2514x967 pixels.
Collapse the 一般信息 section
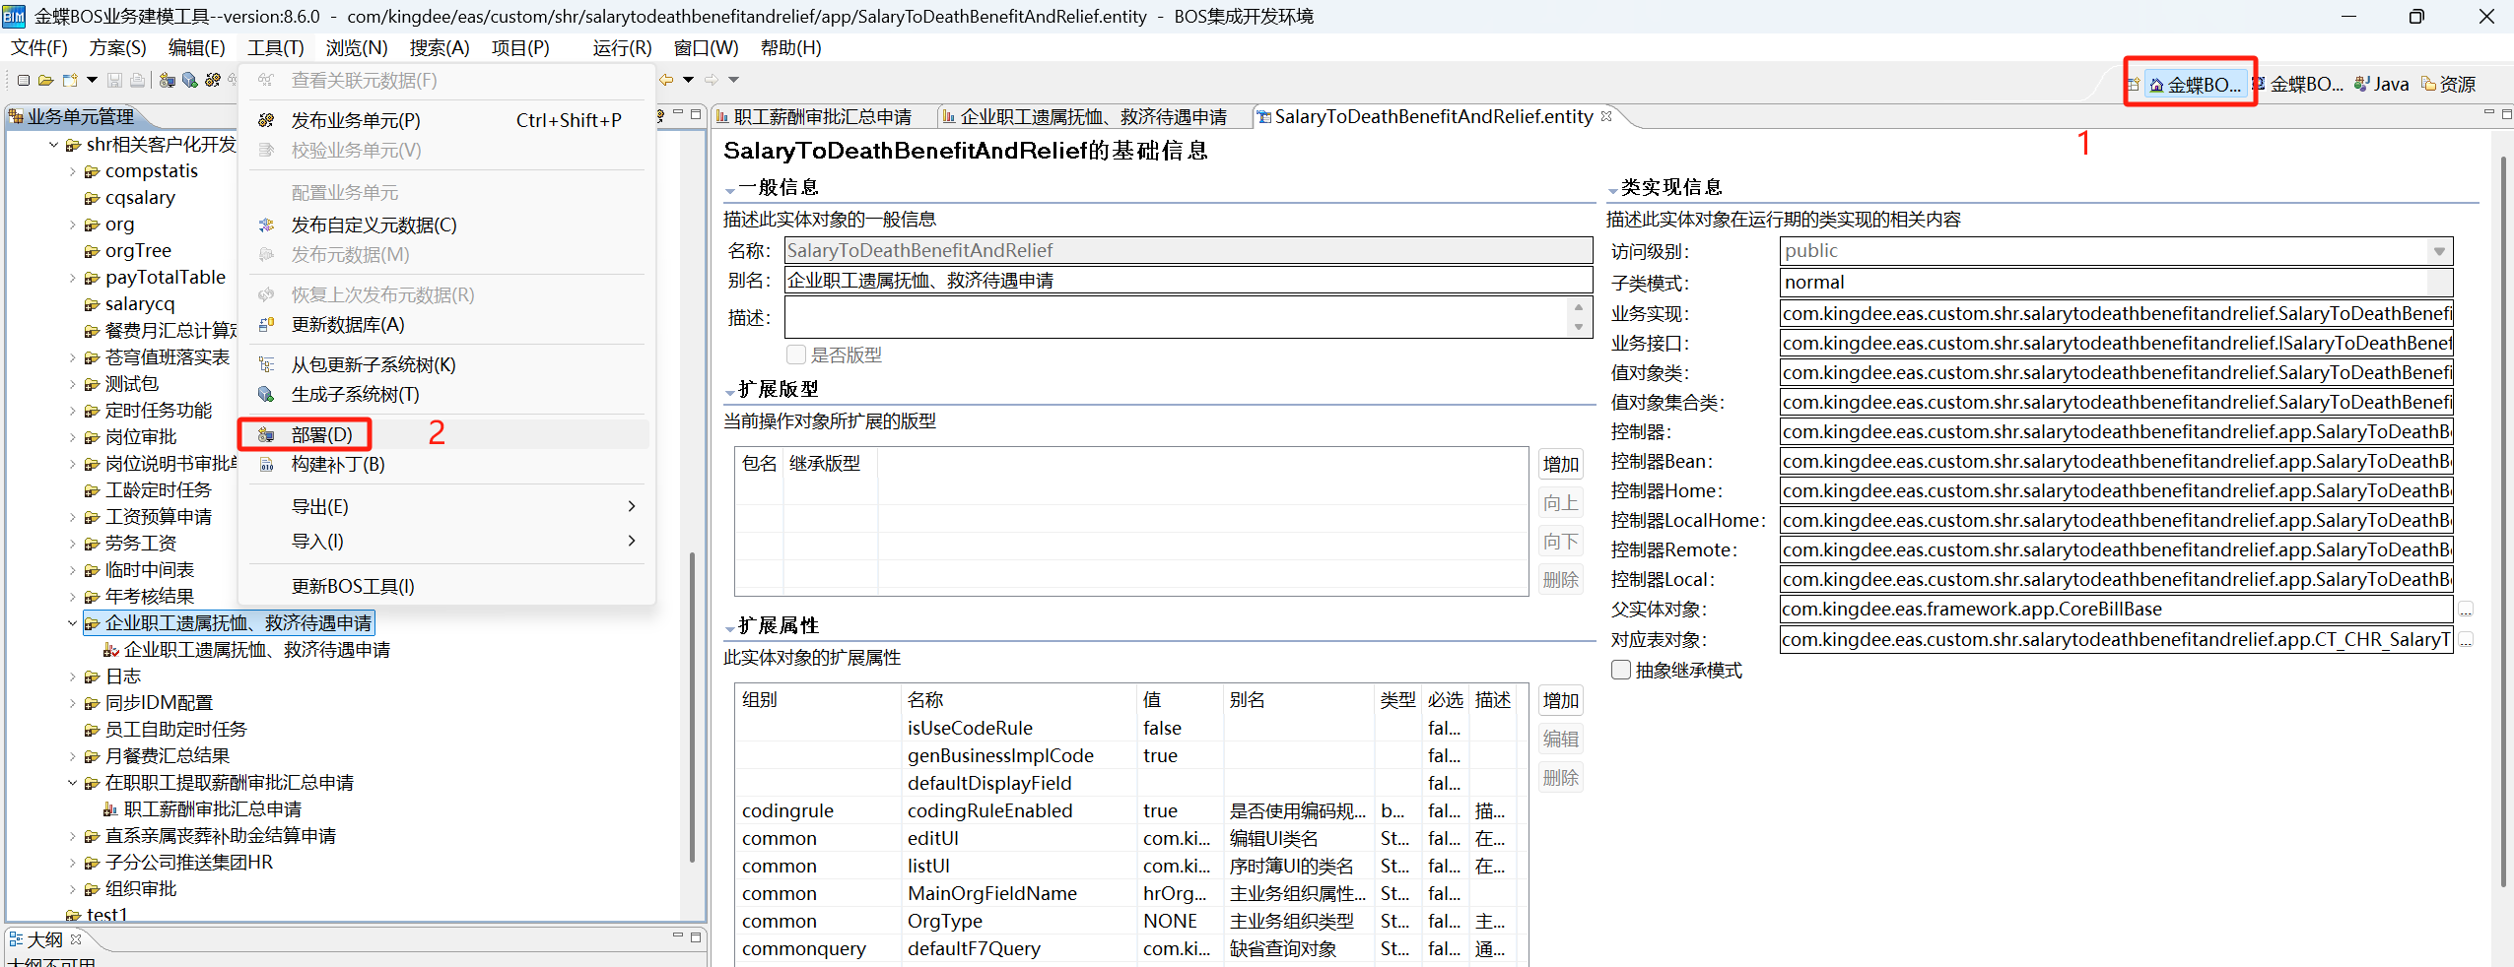point(730,189)
